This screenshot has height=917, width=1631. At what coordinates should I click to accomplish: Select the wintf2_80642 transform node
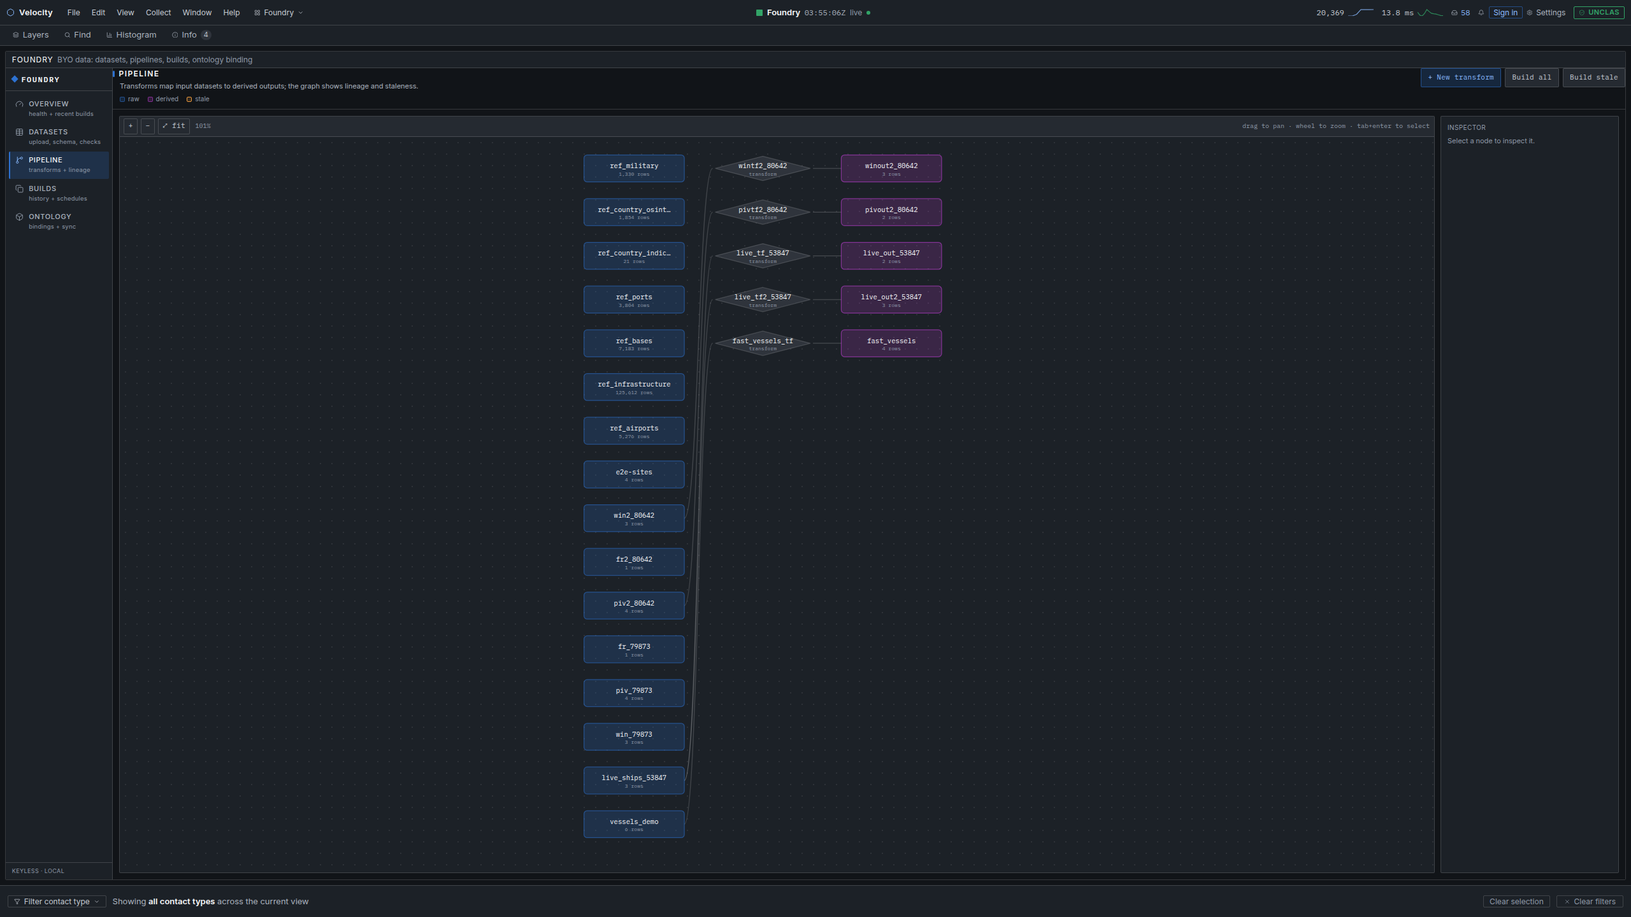[763, 169]
